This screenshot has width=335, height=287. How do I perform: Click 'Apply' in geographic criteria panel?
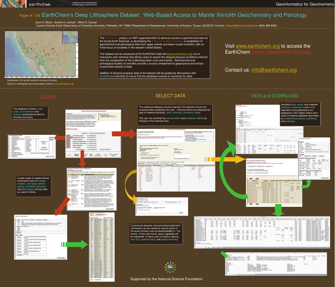point(48,156)
